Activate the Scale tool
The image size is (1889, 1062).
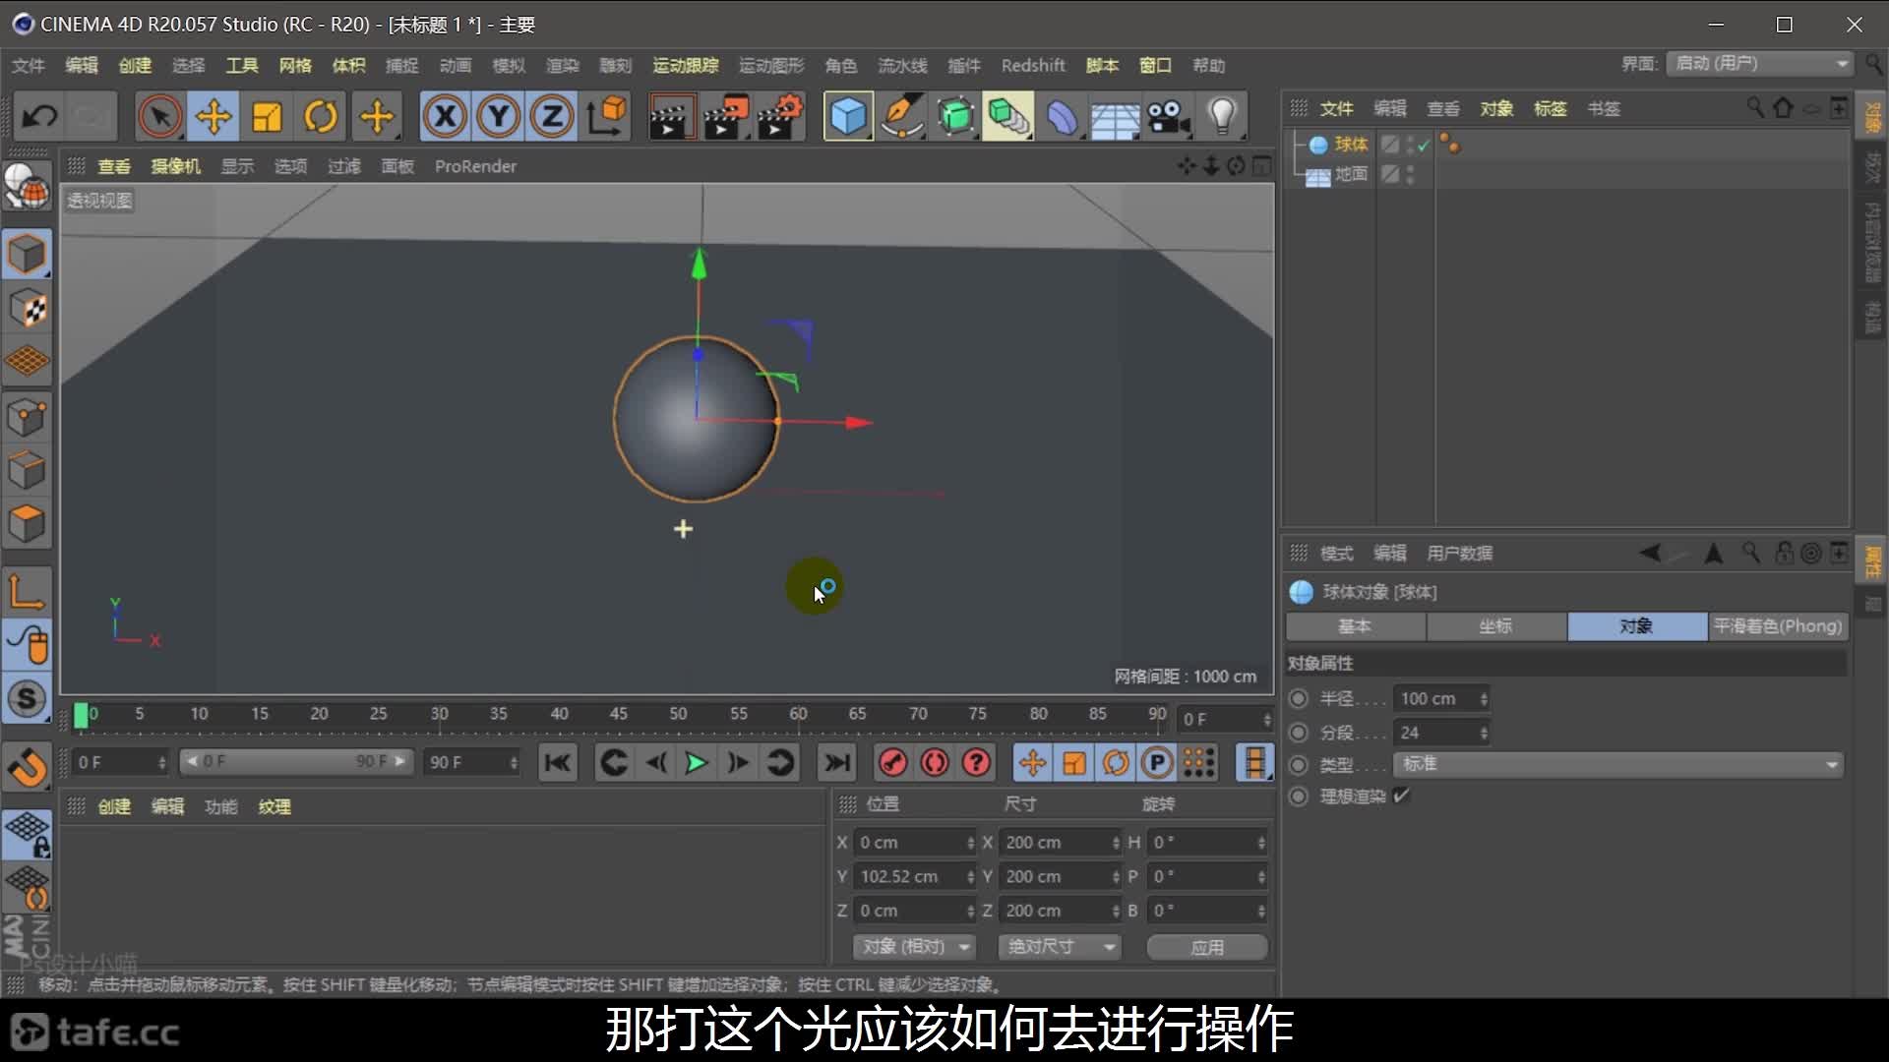267,117
